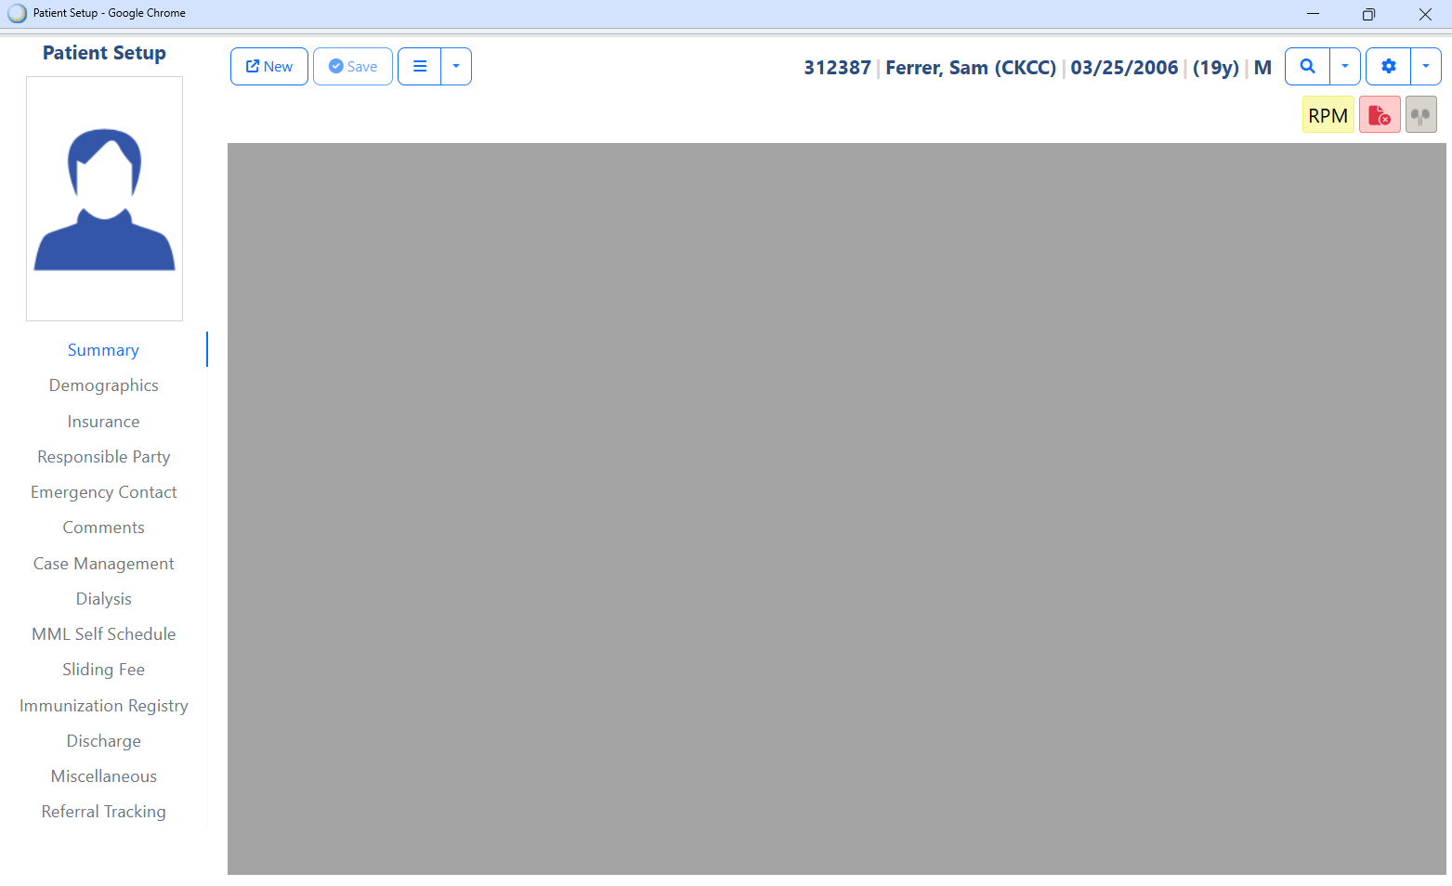
Task: Click the magnifying glass search icon
Action: point(1308,67)
